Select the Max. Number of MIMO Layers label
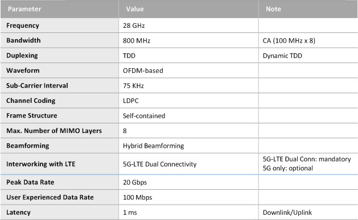The width and height of the screenshot is (358, 220). pyautogui.click(x=54, y=131)
